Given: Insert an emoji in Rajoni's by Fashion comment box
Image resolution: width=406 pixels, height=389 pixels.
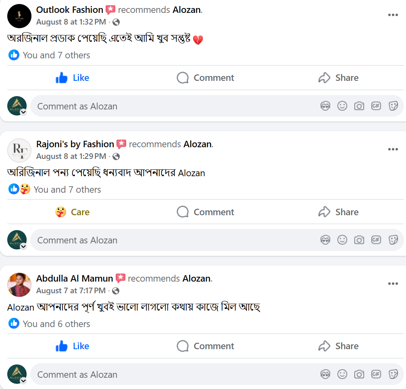Looking at the screenshot, I should pos(342,239).
